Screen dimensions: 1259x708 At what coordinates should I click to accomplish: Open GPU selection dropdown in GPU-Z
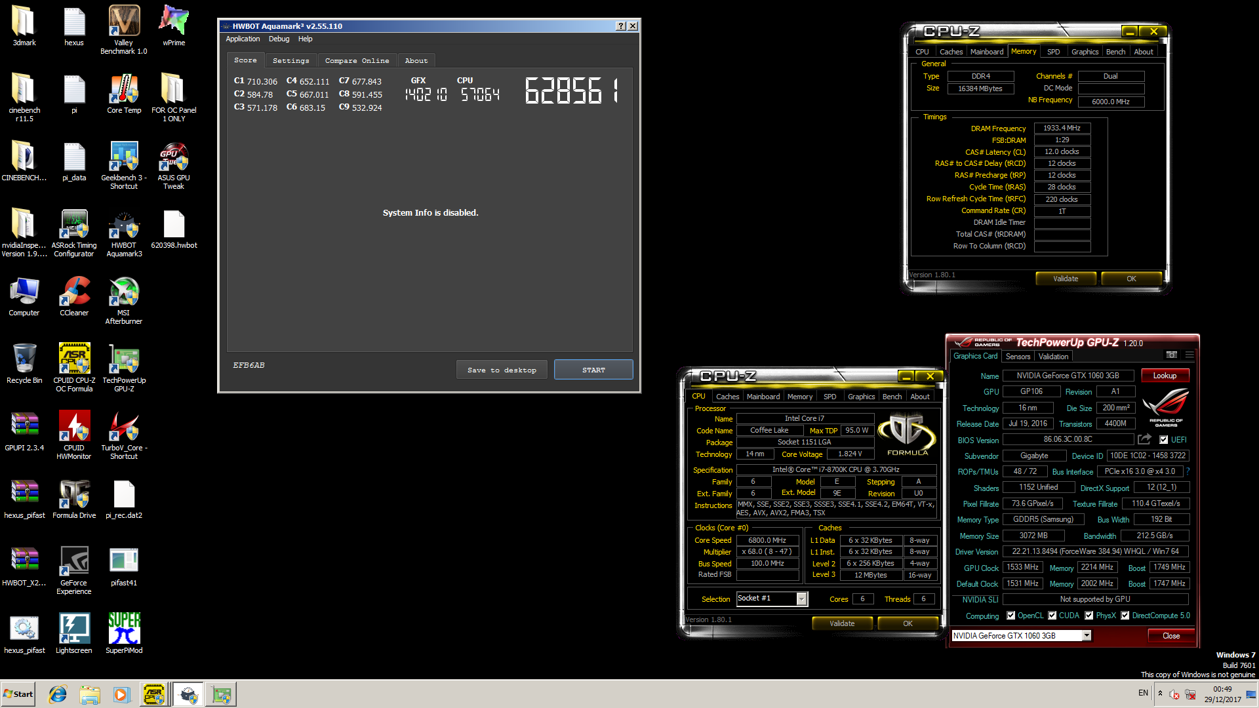1087,635
